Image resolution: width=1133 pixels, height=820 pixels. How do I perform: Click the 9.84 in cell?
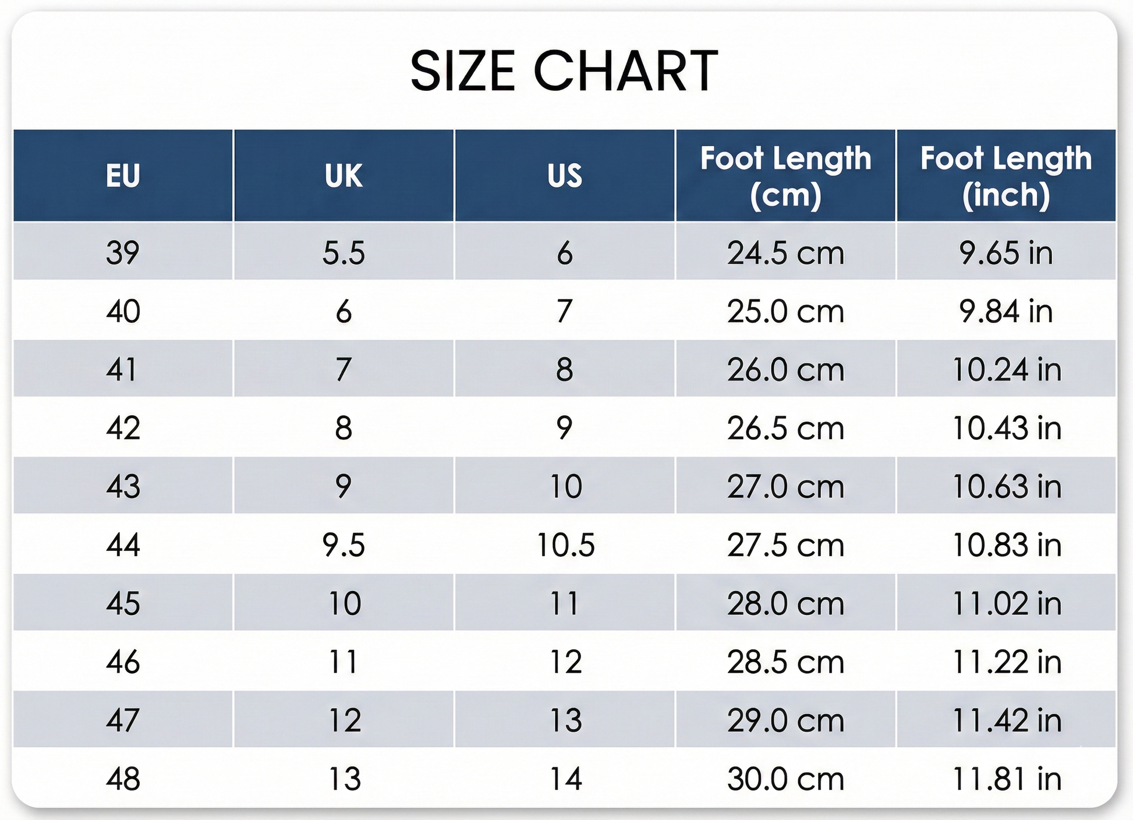click(x=1005, y=311)
